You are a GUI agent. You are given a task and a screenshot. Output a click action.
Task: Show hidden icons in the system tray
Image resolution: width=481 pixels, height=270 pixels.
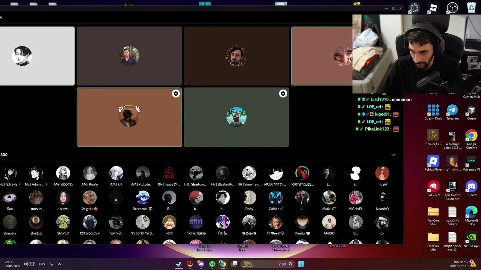(x=59, y=264)
